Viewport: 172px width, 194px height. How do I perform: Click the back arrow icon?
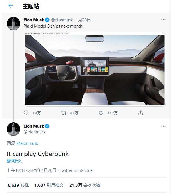[11, 6]
